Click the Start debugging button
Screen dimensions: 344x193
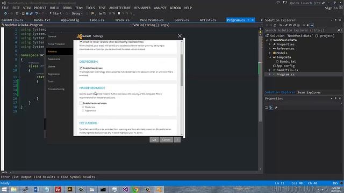point(56,13)
